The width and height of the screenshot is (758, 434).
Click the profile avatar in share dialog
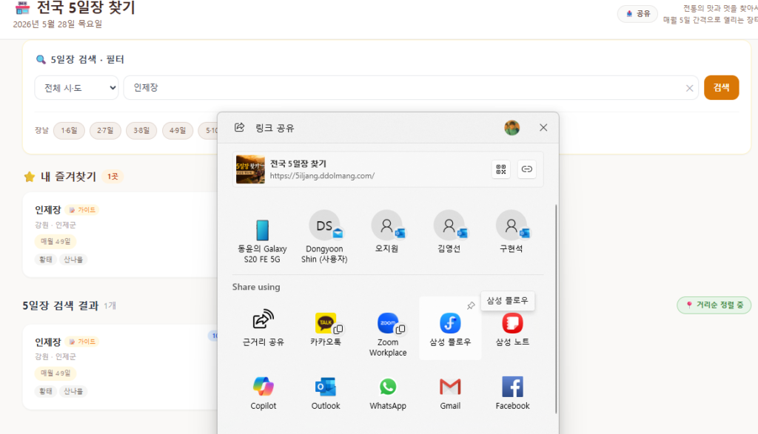512,127
